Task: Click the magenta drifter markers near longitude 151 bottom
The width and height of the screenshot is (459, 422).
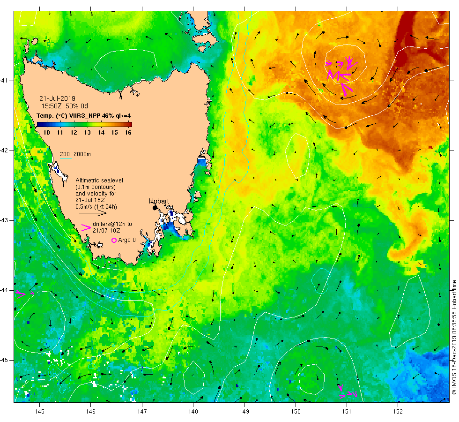Action: (348, 392)
